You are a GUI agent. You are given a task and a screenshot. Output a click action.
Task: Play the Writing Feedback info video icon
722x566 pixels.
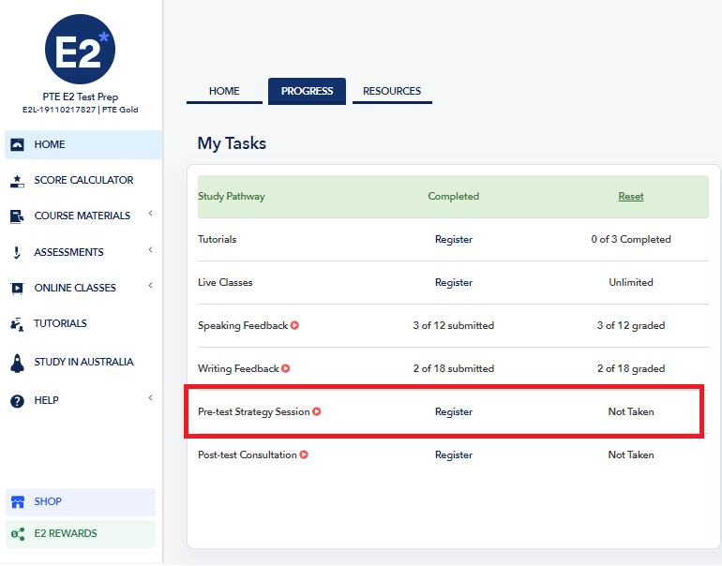286,369
